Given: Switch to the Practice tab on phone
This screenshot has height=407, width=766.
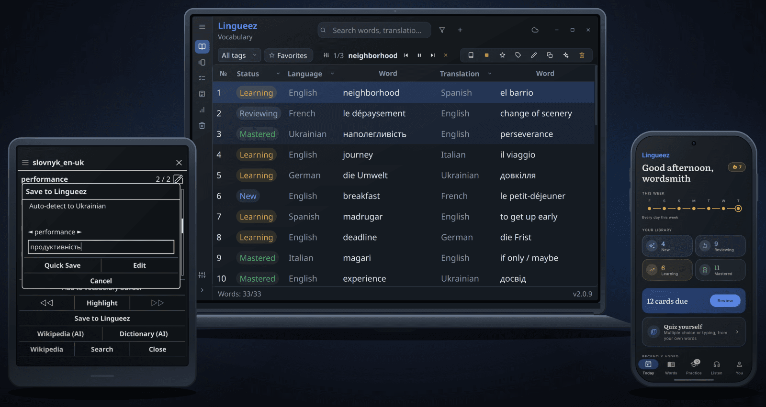Looking at the screenshot, I should point(694,367).
